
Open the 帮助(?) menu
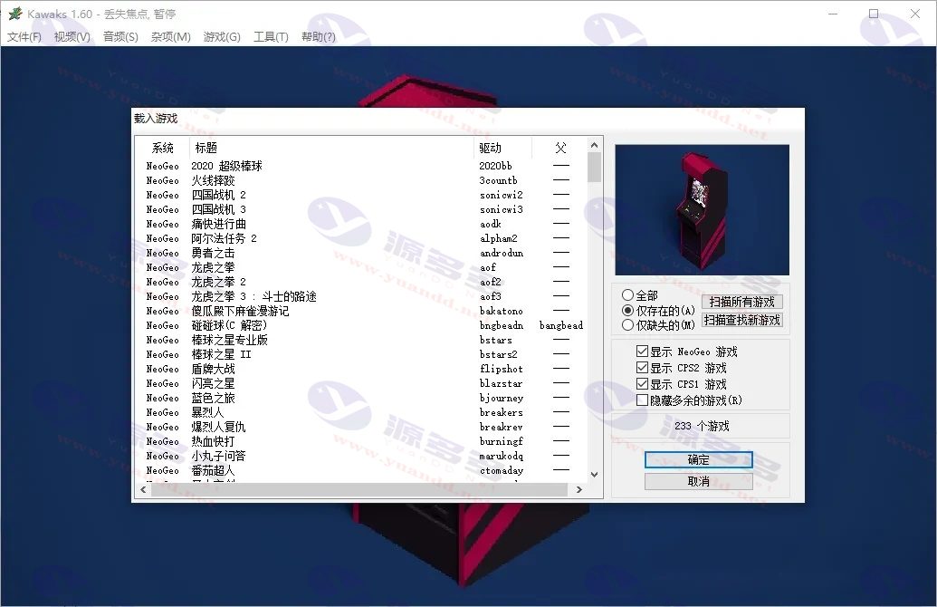point(319,37)
